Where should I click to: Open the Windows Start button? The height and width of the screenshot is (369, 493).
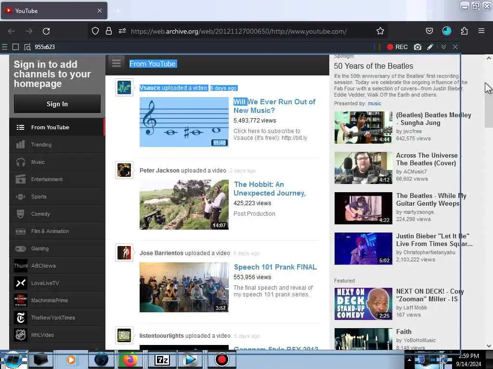coord(13,359)
